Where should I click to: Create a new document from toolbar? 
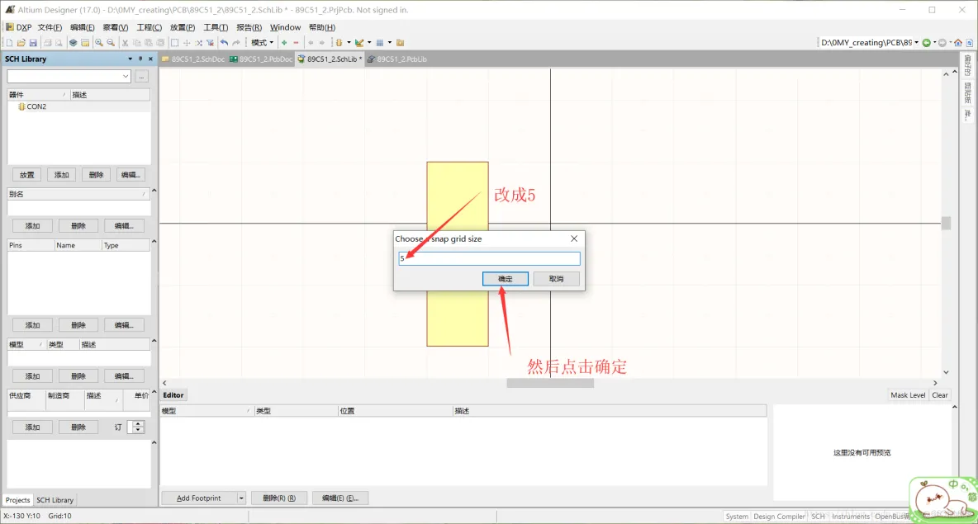pyautogui.click(x=9, y=43)
